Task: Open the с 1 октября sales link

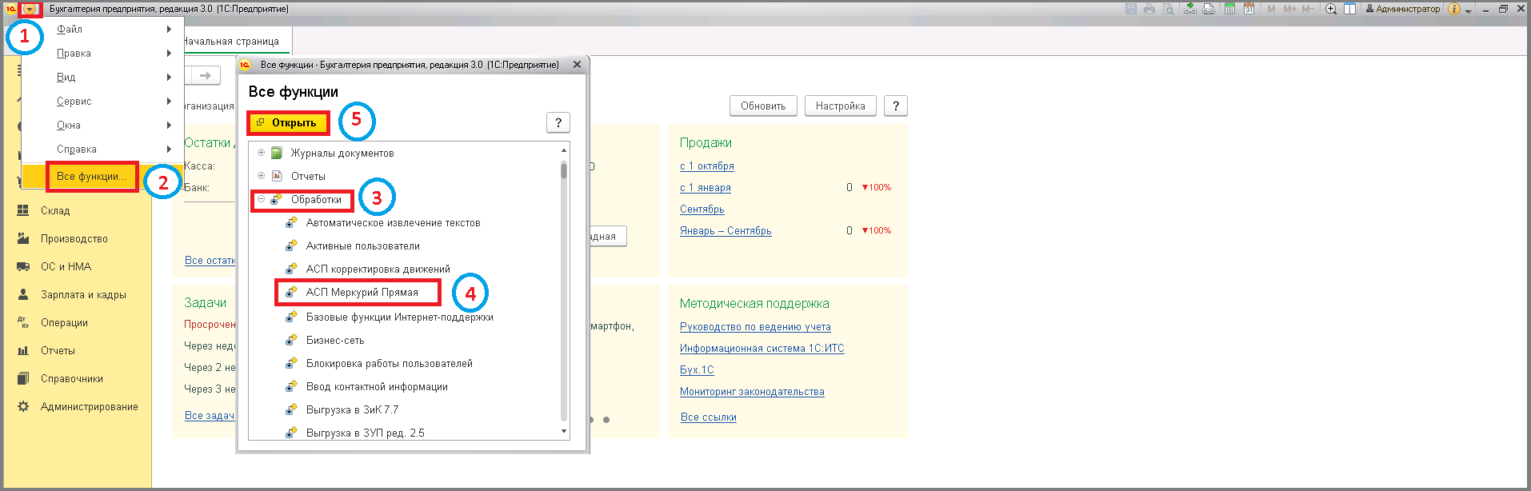Action: point(707,166)
